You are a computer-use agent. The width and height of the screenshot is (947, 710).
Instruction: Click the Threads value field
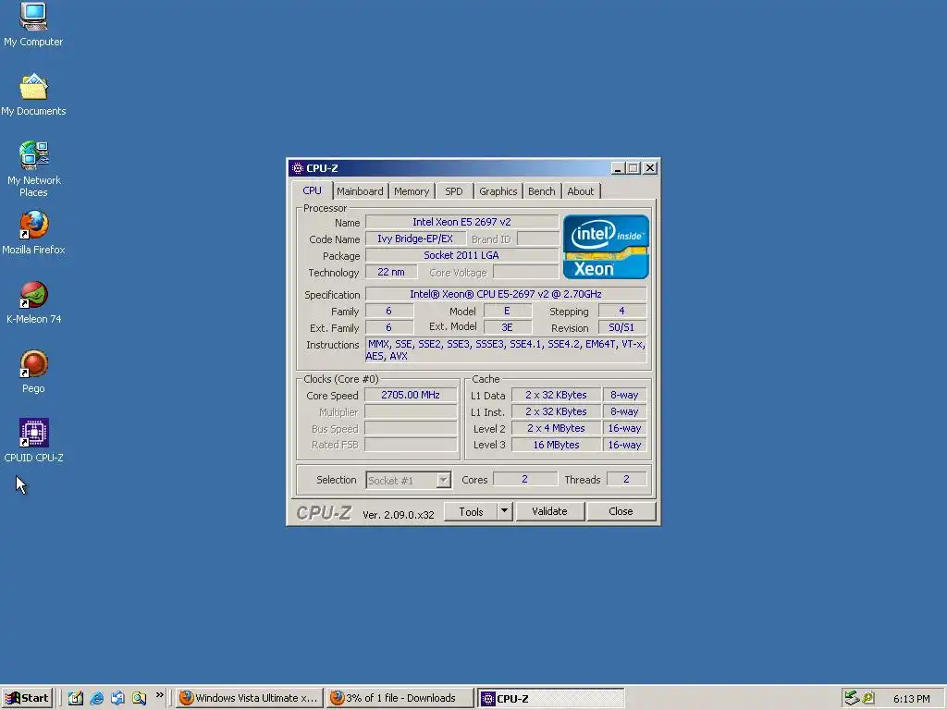tap(626, 480)
